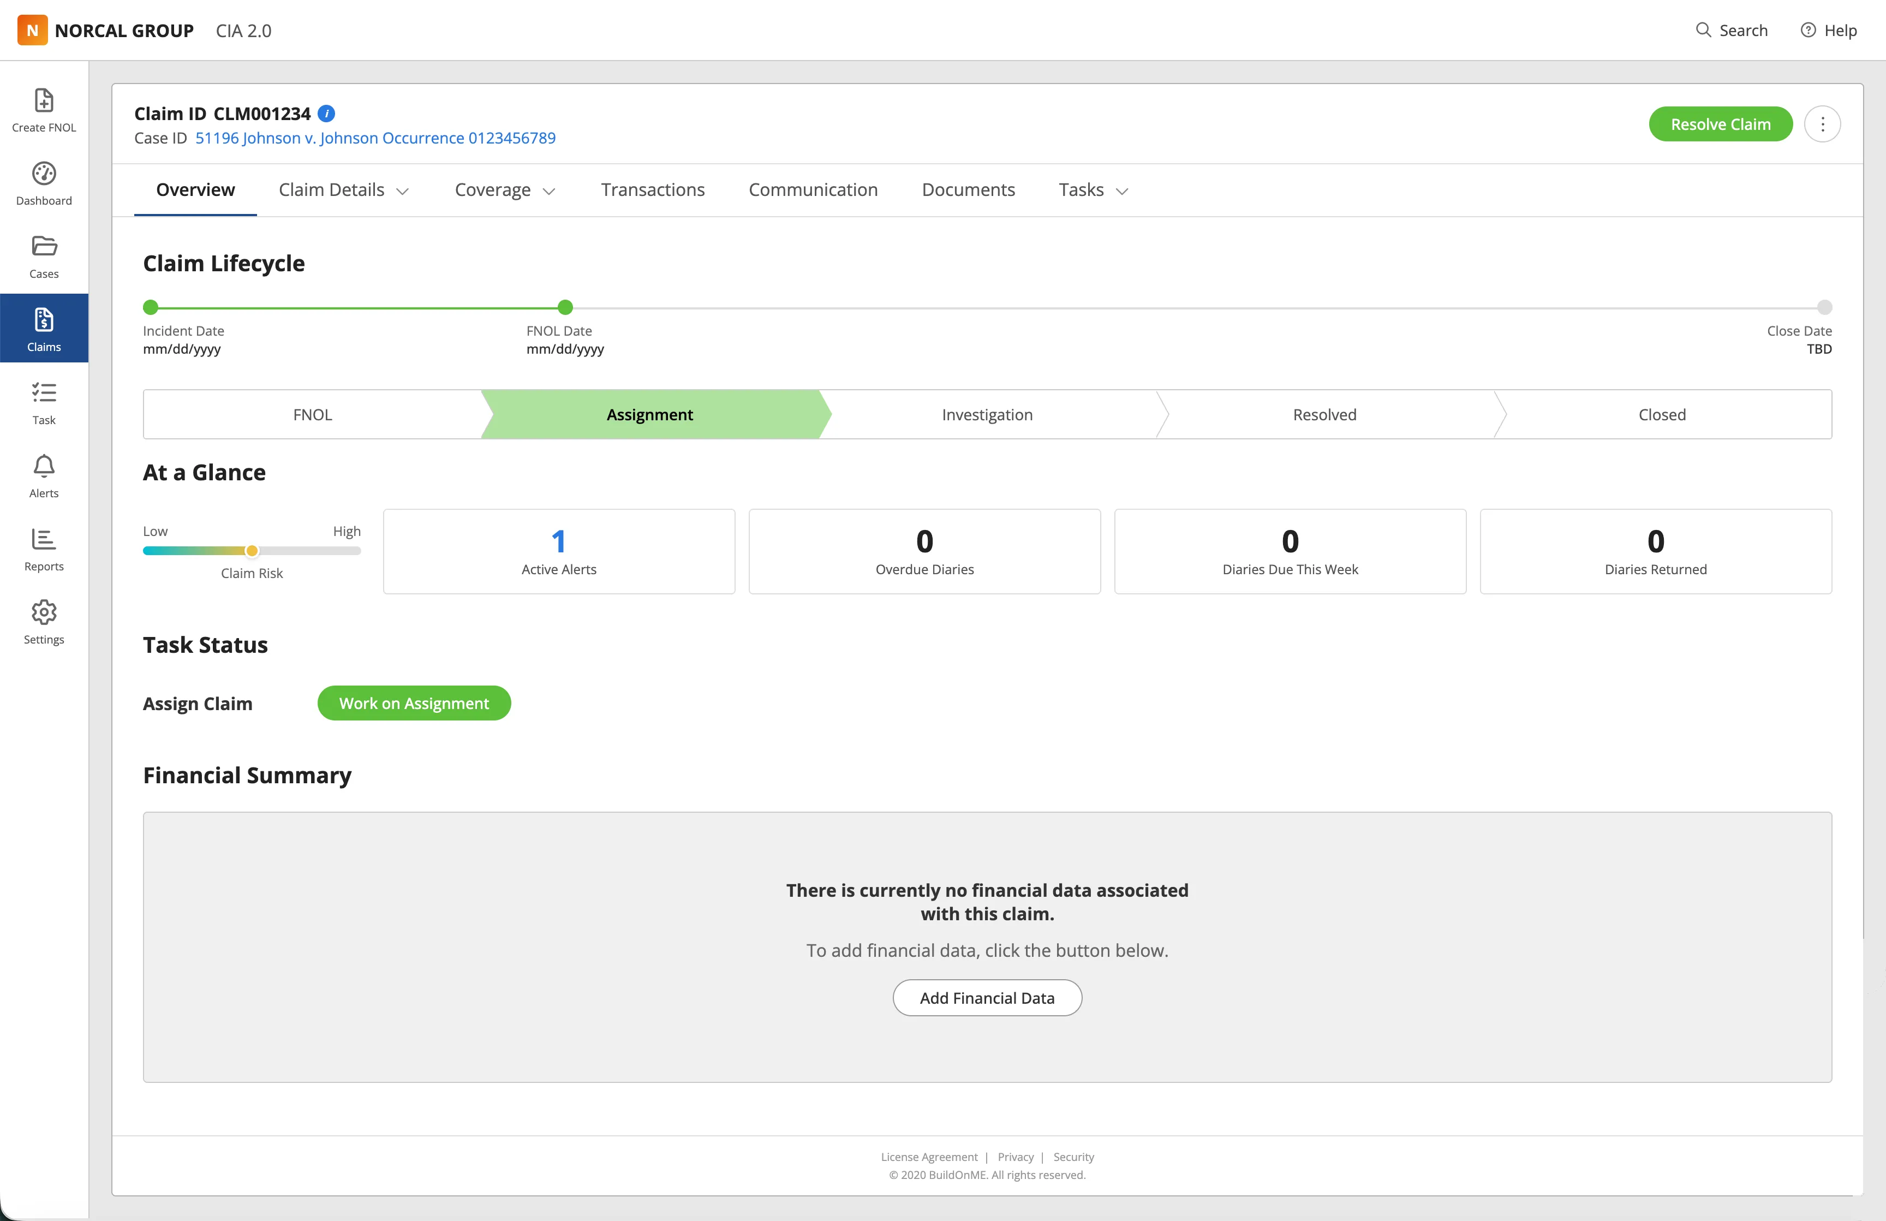The width and height of the screenshot is (1886, 1221).
Task: Open the Johnson v. Johnson case link
Action: click(375, 138)
